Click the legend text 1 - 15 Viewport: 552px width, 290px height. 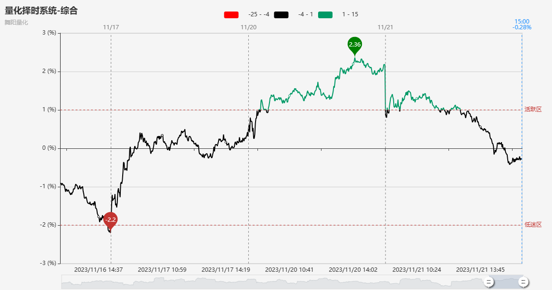350,14
